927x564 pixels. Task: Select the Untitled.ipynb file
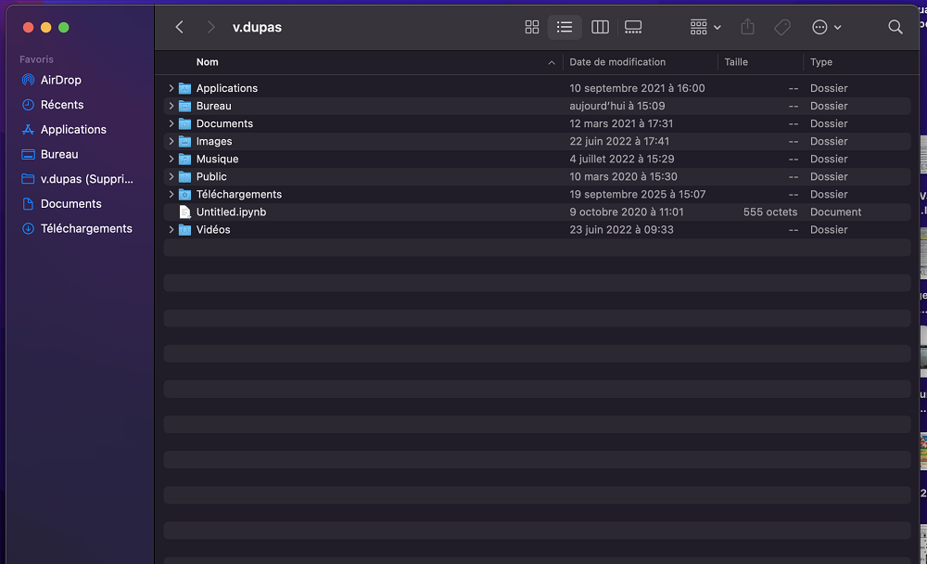[x=231, y=211]
